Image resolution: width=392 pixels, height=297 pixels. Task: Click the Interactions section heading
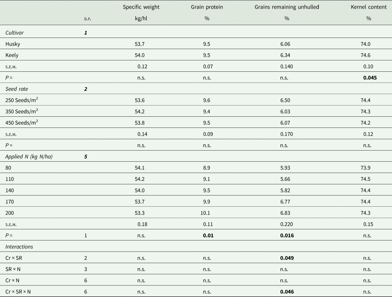(19, 247)
